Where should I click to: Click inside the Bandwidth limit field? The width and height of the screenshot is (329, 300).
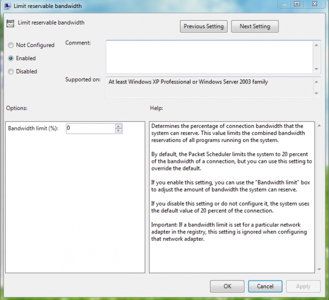coord(90,128)
